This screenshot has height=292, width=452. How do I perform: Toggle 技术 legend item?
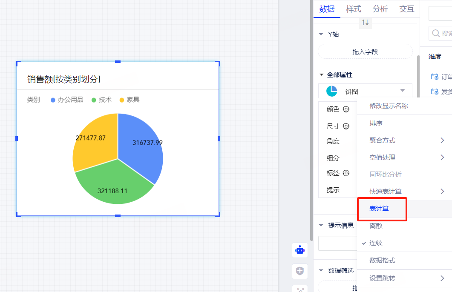click(x=101, y=100)
